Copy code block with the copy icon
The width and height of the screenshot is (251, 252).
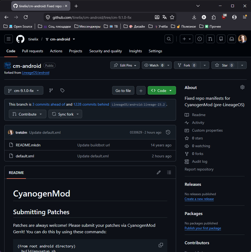(x=161, y=245)
